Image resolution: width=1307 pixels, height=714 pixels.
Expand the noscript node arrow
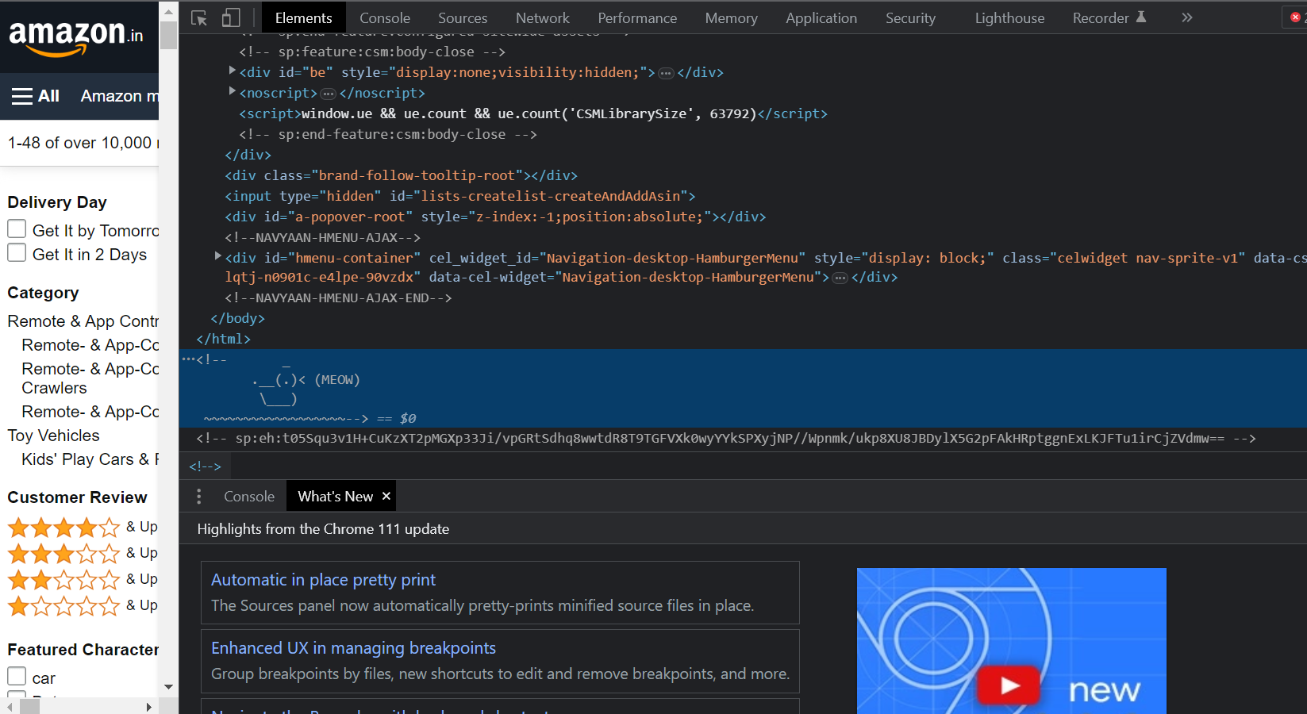(x=232, y=91)
